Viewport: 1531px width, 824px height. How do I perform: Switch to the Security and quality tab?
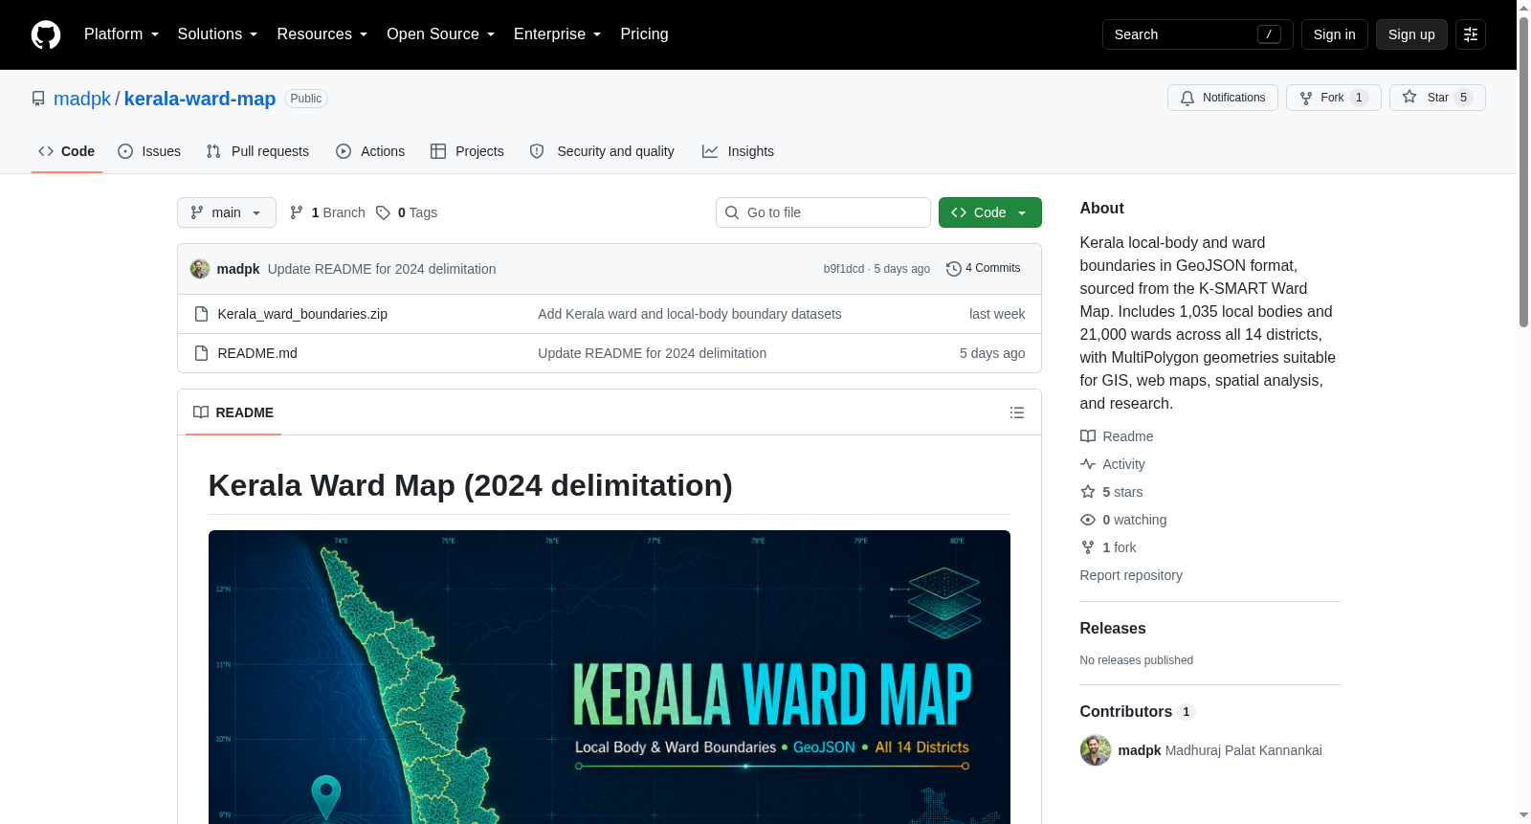[x=602, y=151]
